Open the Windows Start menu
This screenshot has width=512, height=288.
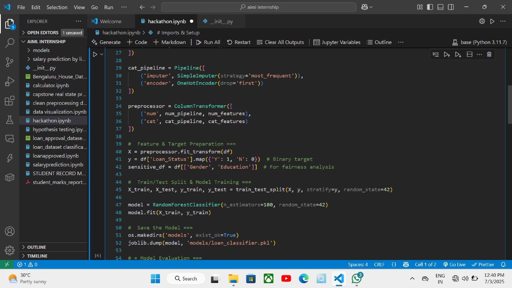[155, 278]
